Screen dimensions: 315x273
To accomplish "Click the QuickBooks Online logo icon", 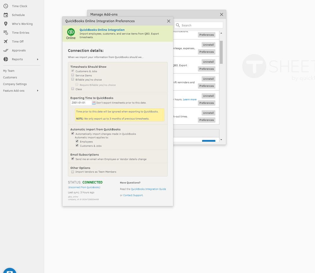I will 71,32.
